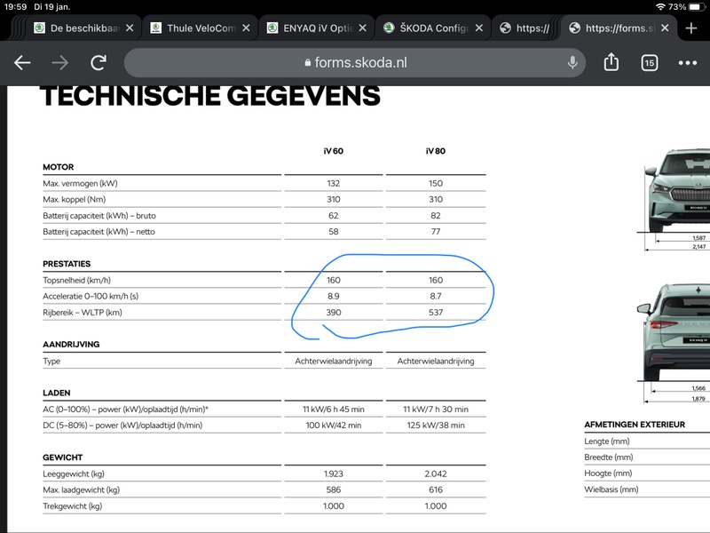This screenshot has height=533, width=710.
Task: Click the LADEN section heading
Action: [x=57, y=393]
